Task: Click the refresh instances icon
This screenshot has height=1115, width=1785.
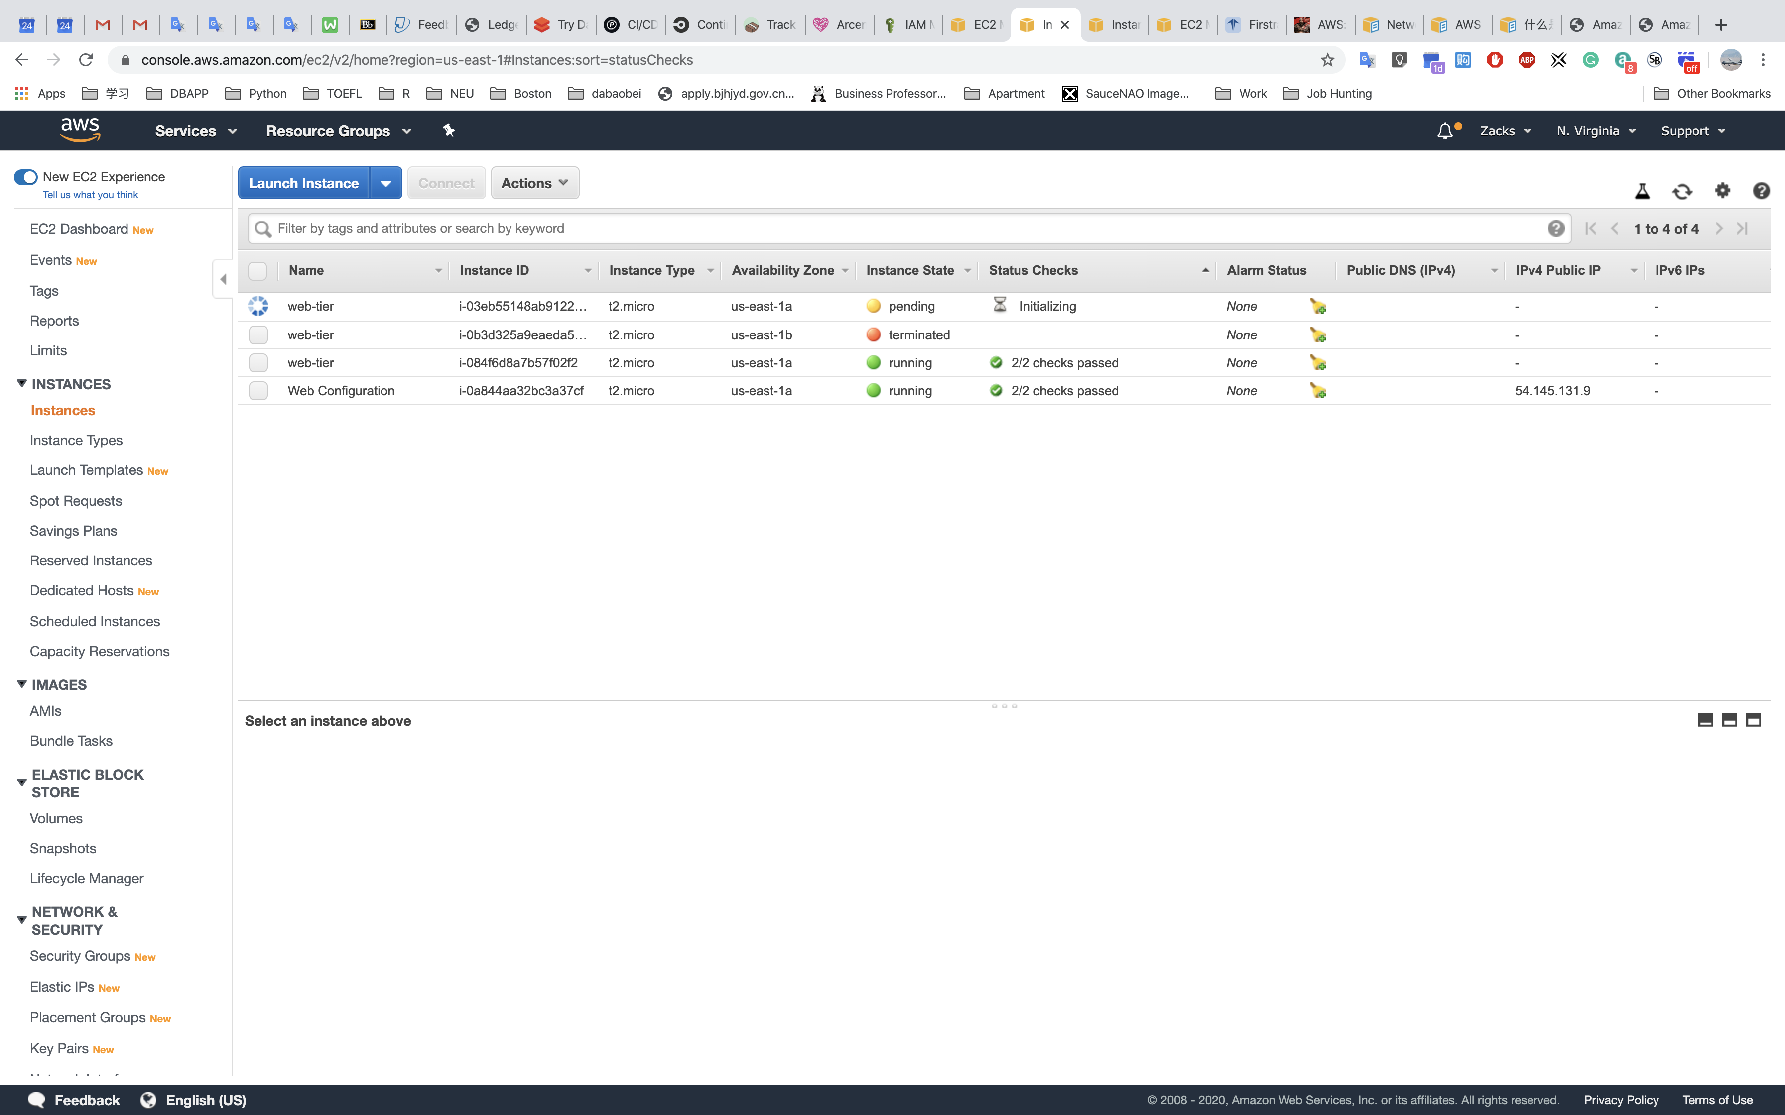Action: click(1682, 191)
